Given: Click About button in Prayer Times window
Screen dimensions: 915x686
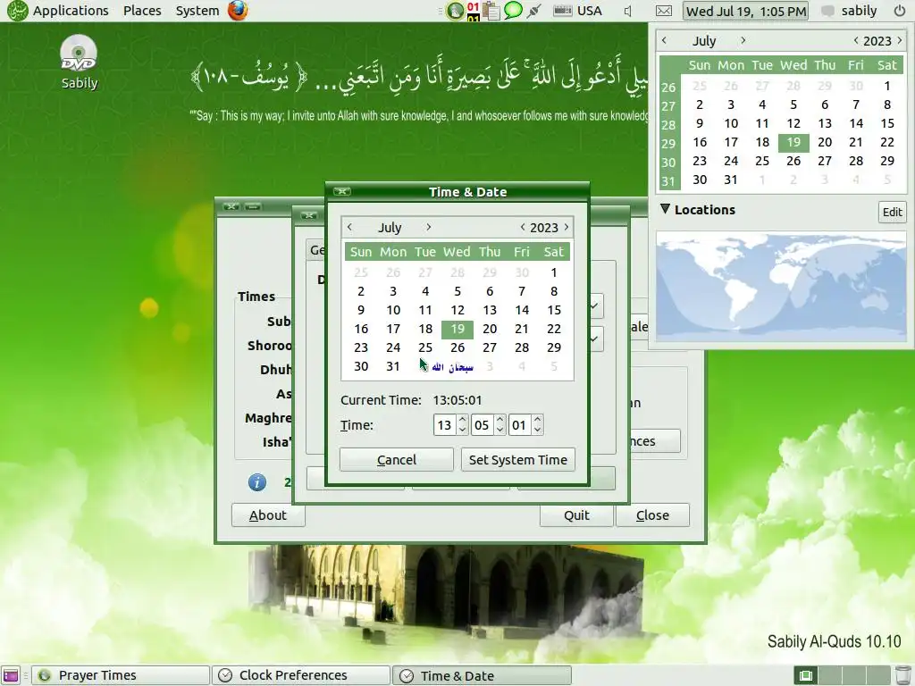Looking at the screenshot, I should tap(268, 515).
